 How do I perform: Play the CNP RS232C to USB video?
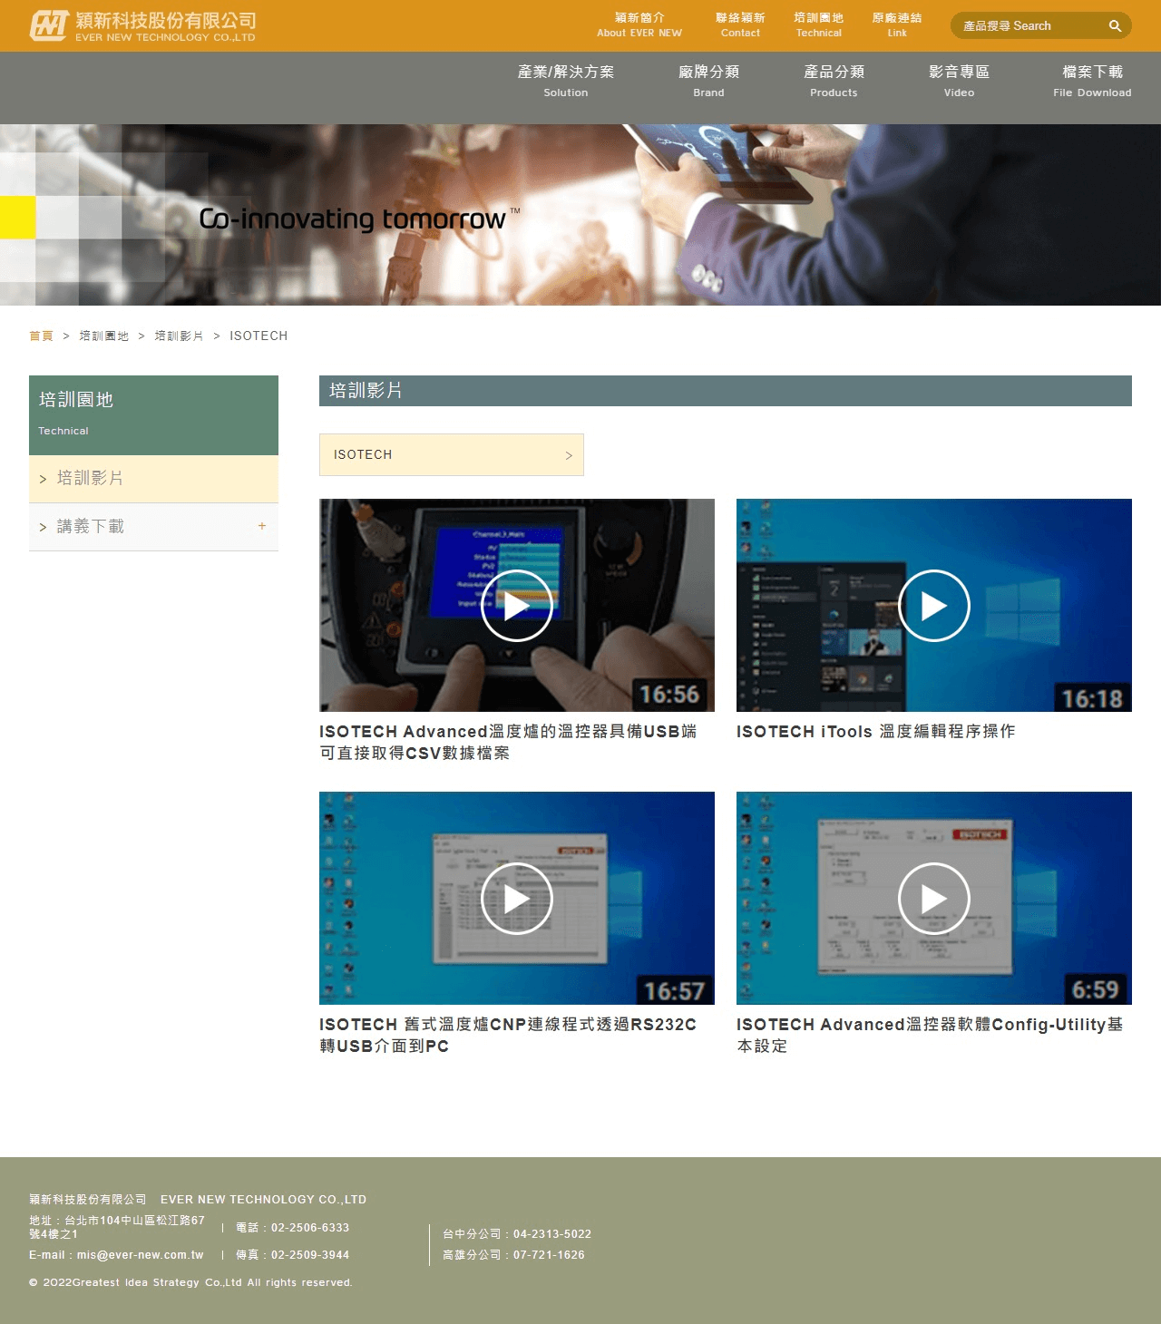click(x=517, y=899)
